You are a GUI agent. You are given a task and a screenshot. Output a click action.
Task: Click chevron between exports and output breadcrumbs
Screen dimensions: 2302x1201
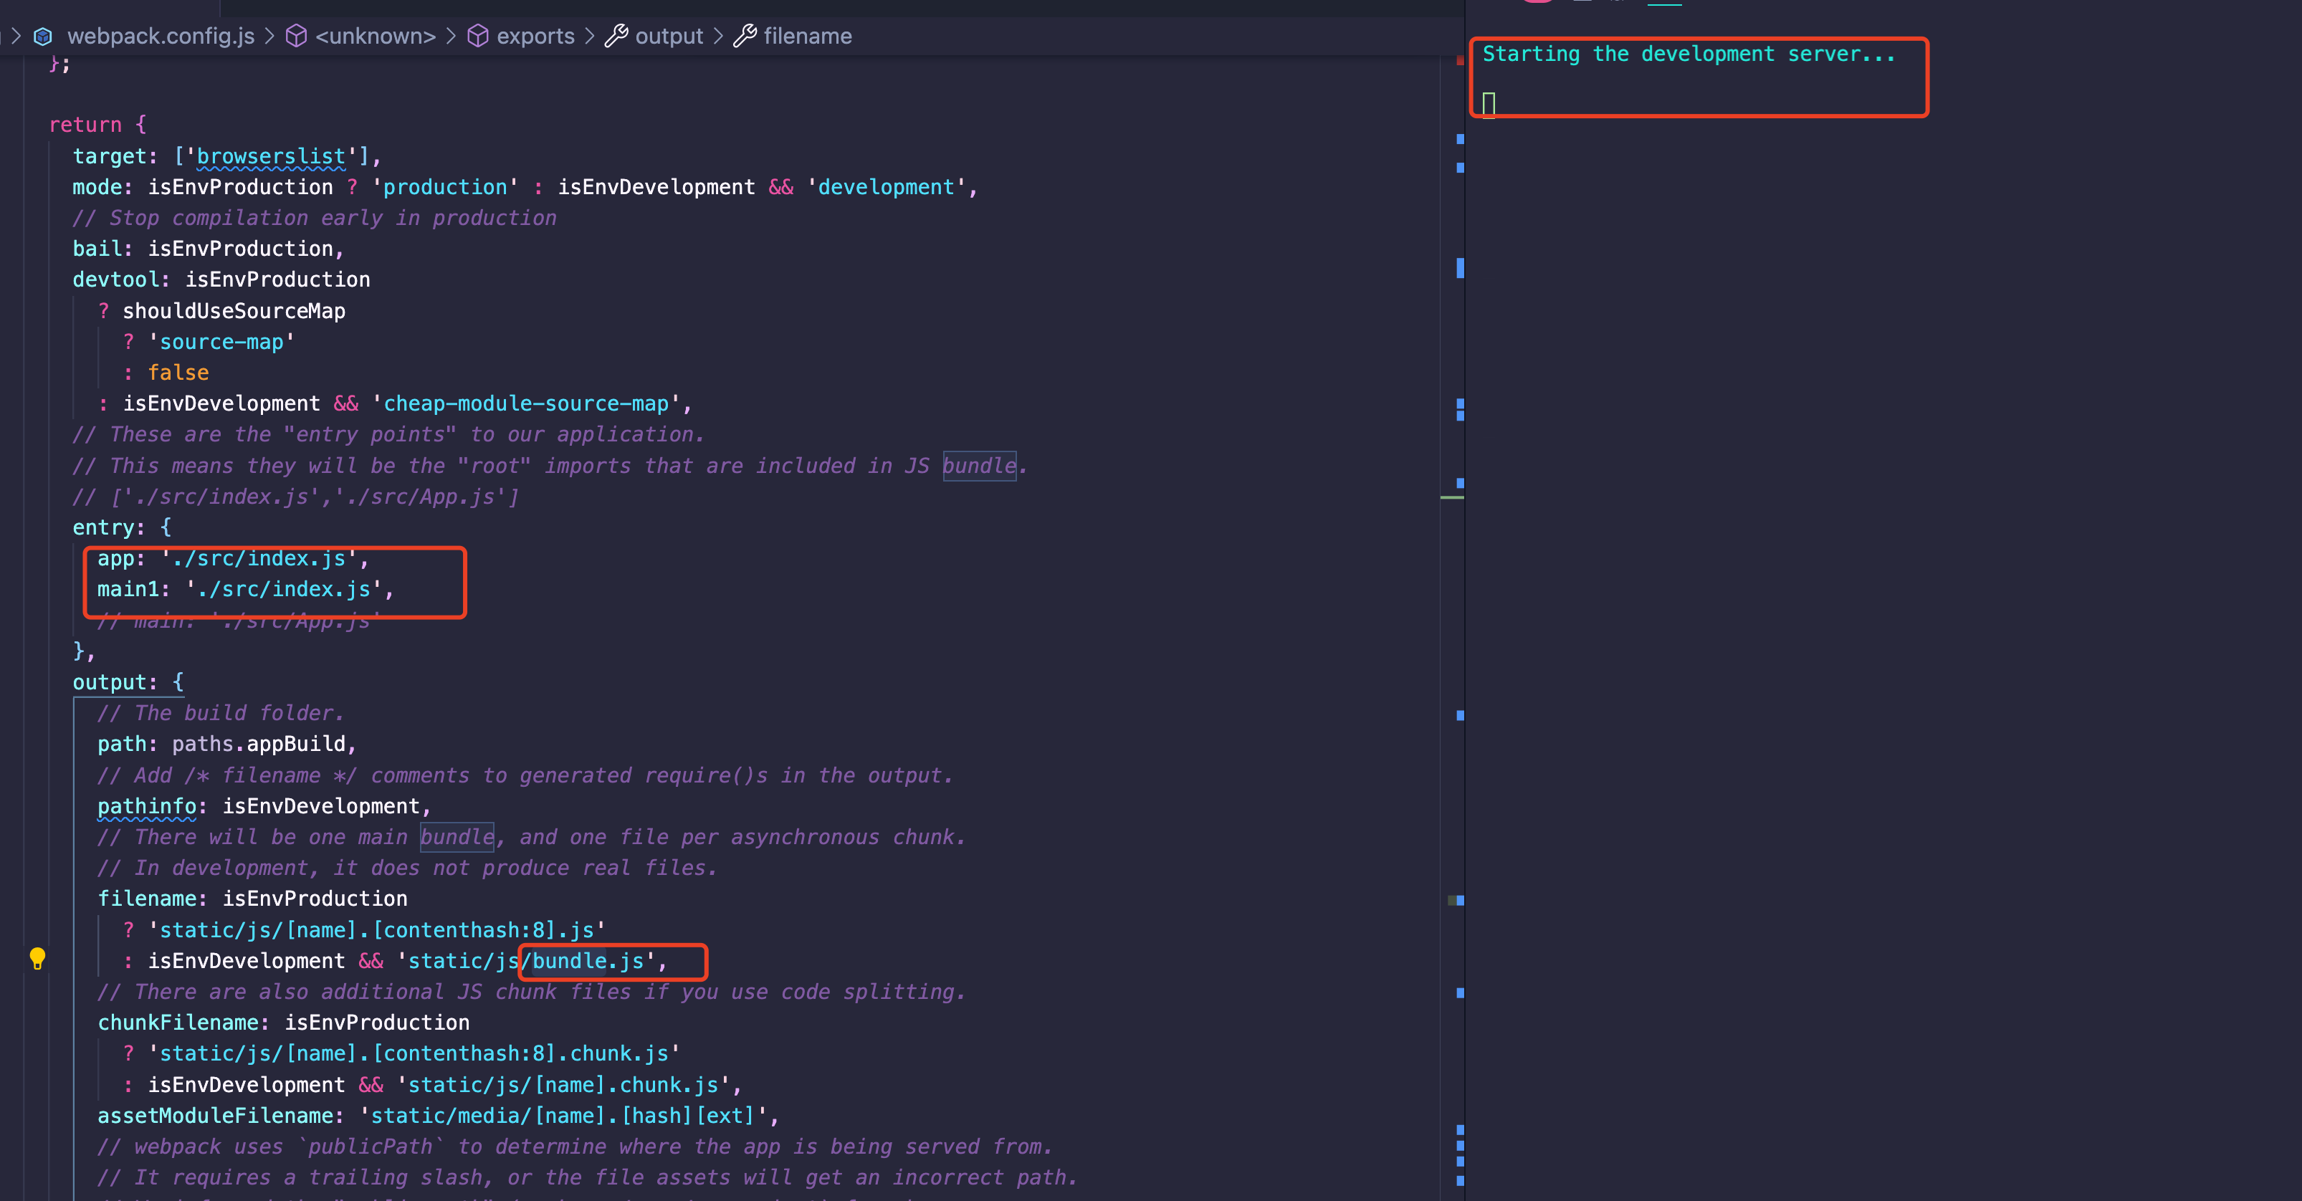click(590, 37)
